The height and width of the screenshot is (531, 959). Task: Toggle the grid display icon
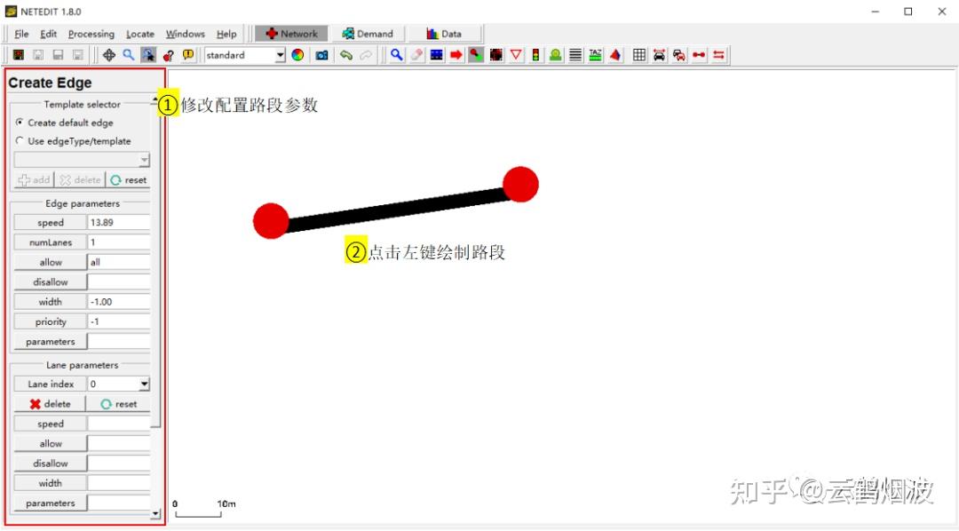point(638,55)
